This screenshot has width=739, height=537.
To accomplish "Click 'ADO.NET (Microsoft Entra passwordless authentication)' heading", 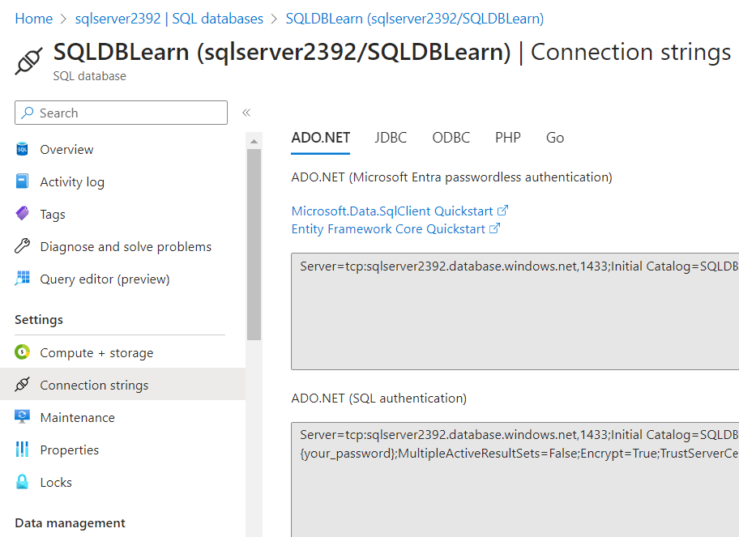I will (x=451, y=177).
